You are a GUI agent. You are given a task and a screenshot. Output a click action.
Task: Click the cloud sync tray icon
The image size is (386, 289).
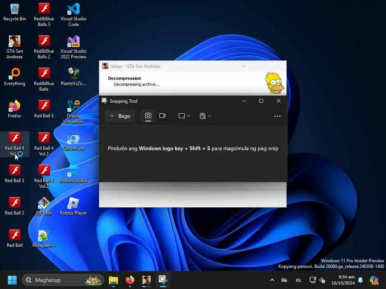284,280
